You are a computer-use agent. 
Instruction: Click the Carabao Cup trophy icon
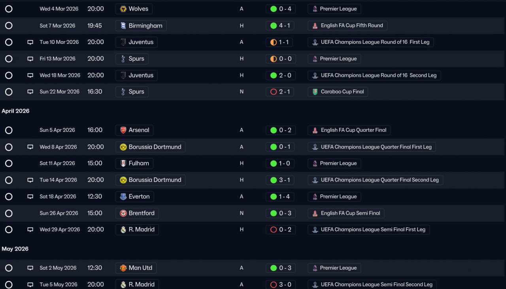pyautogui.click(x=315, y=92)
